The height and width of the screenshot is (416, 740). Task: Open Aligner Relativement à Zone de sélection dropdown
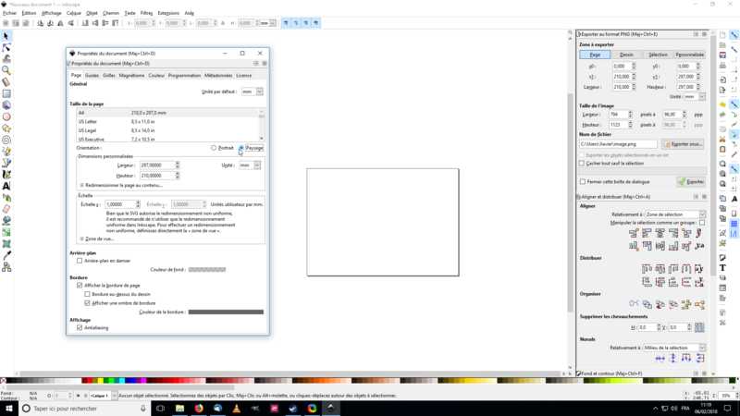tap(675, 214)
